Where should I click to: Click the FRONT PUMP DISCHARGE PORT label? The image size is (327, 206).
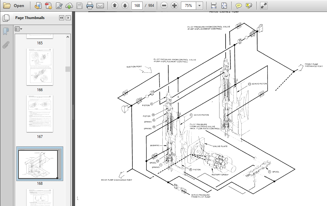314,65
